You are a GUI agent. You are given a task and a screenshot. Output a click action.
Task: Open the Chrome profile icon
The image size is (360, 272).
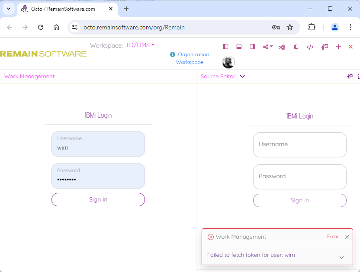coord(335,27)
